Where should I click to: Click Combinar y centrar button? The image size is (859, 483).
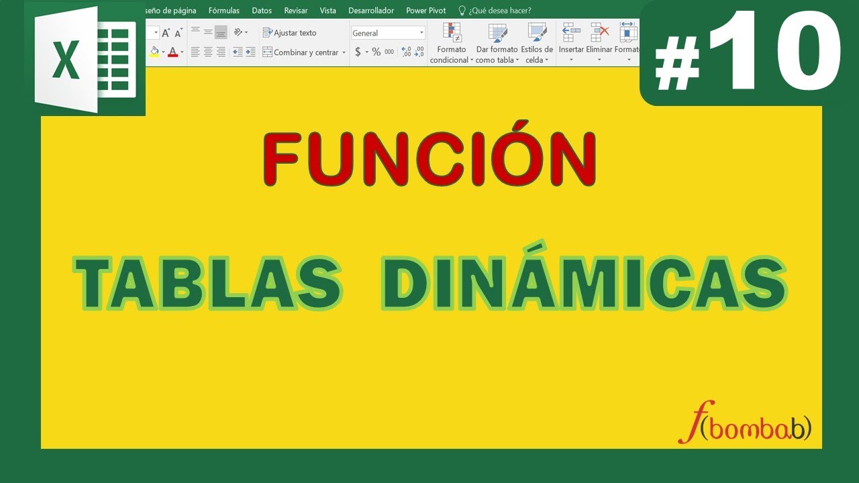click(301, 52)
